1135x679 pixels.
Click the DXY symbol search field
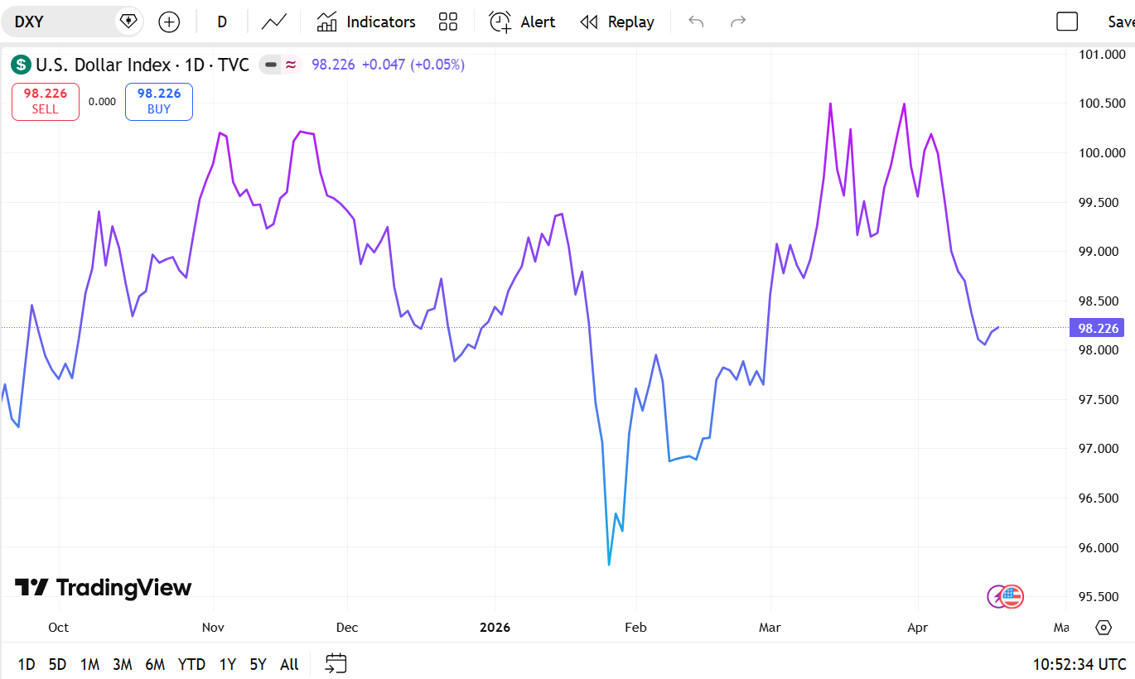[58, 22]
